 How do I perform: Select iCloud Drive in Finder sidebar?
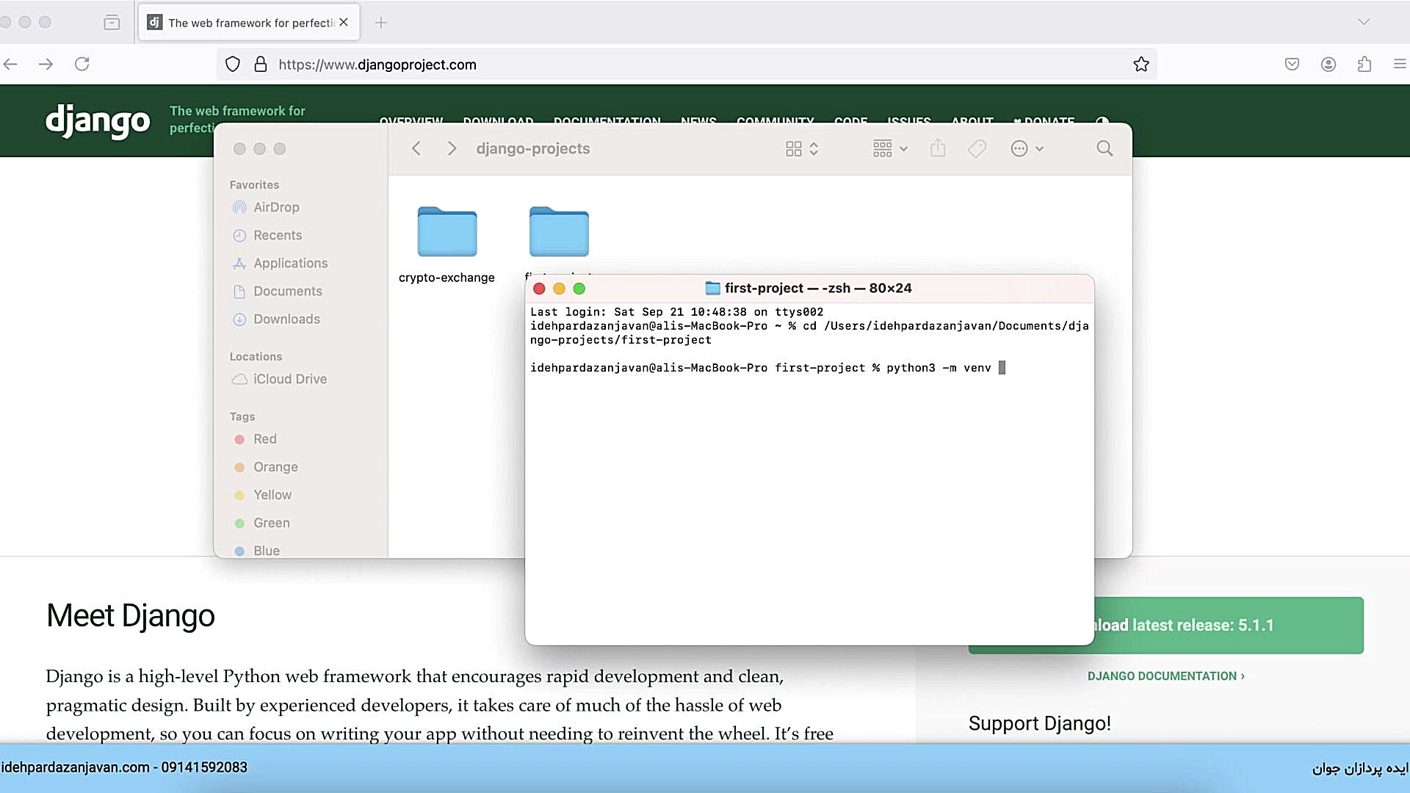pyautogui.click(x=290, y=380)
